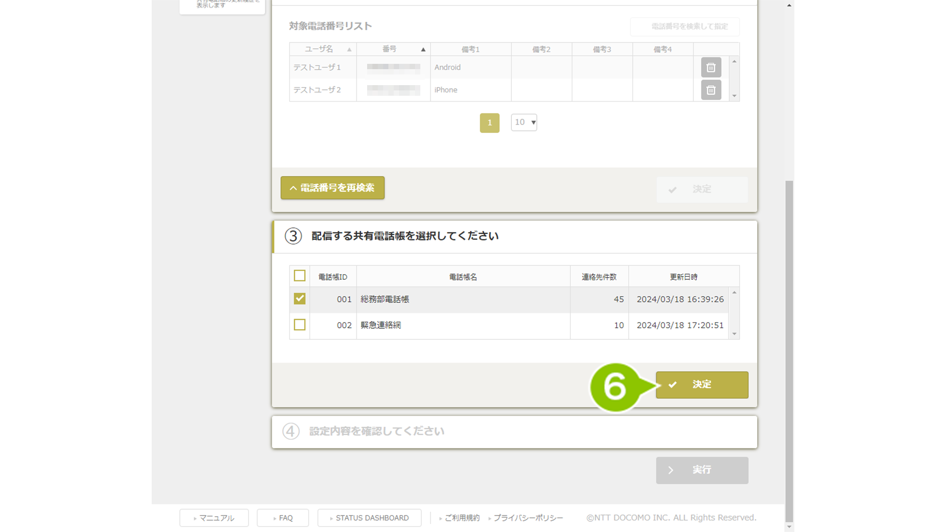
Task: Sort by 番号 column arrow
Action: click(x=423, y=49)
